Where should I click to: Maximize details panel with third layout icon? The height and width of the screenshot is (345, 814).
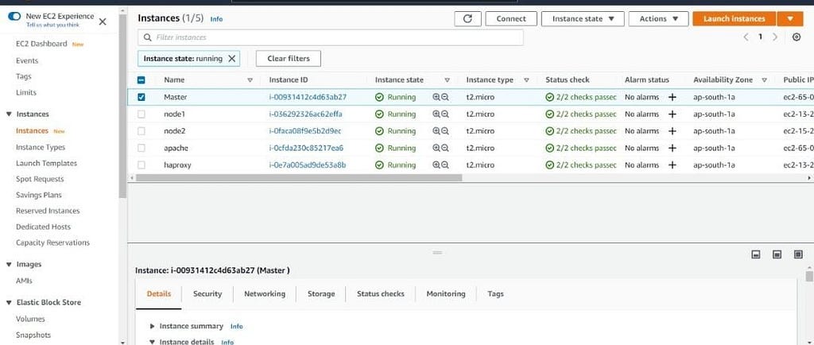click(798, 254)
